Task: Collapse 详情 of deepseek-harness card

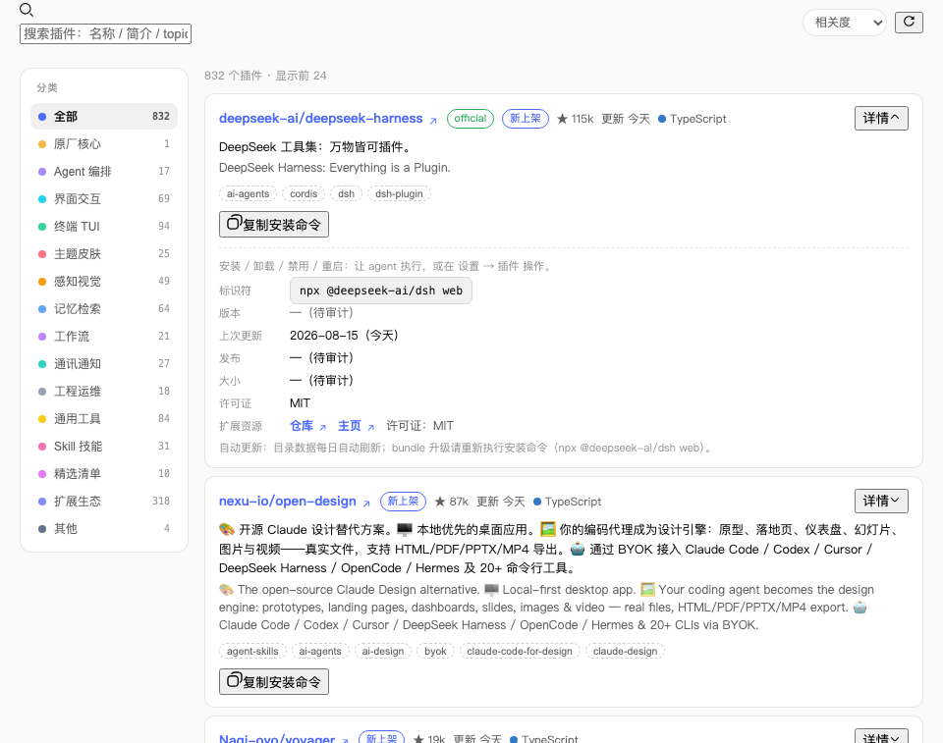Action: [x=881, y=119]
